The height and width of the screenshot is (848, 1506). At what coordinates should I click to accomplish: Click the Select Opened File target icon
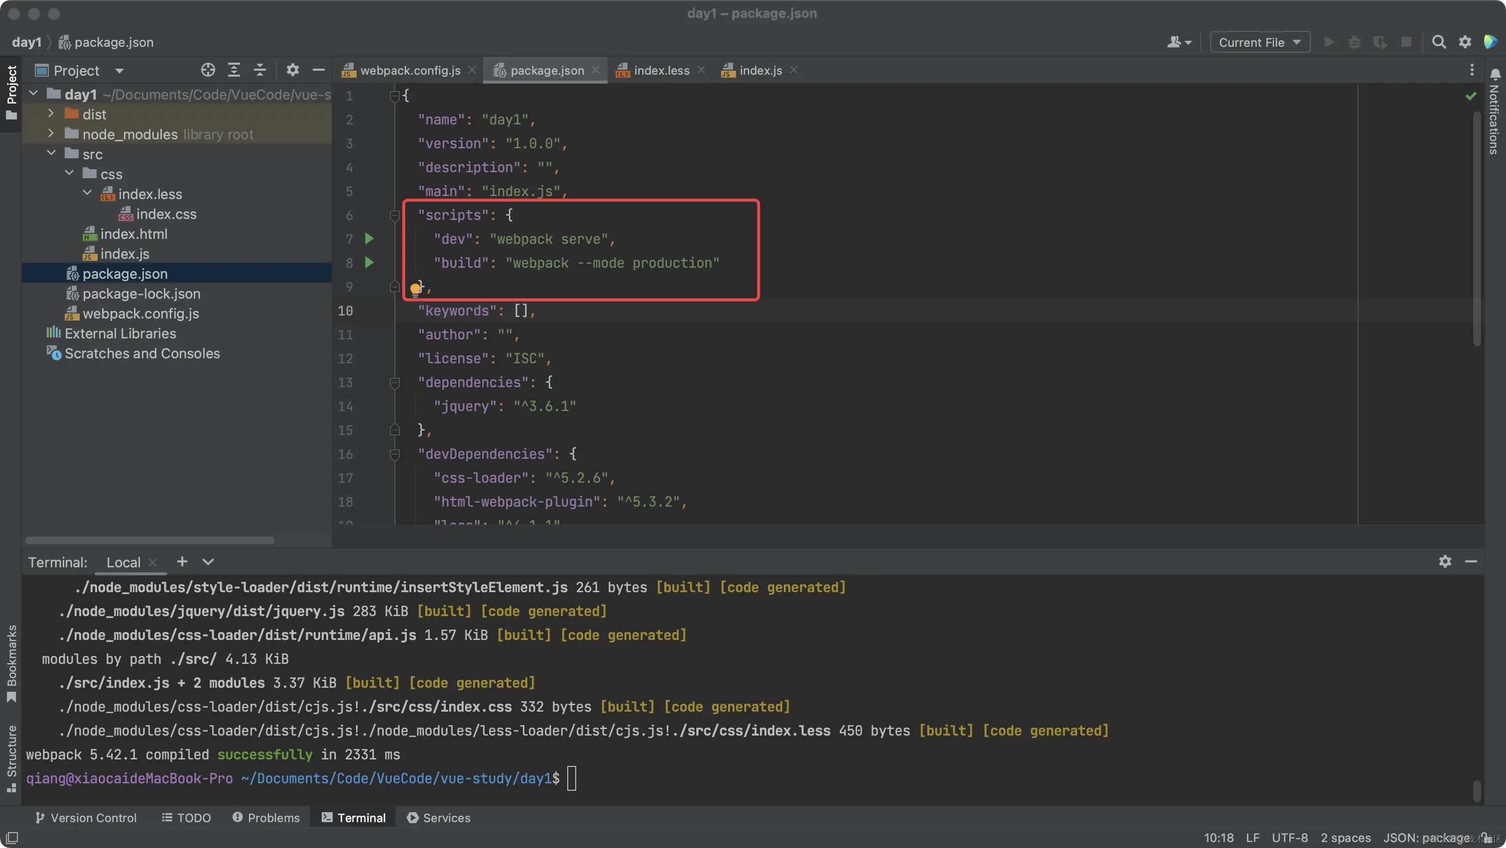[x=208, y=70]
